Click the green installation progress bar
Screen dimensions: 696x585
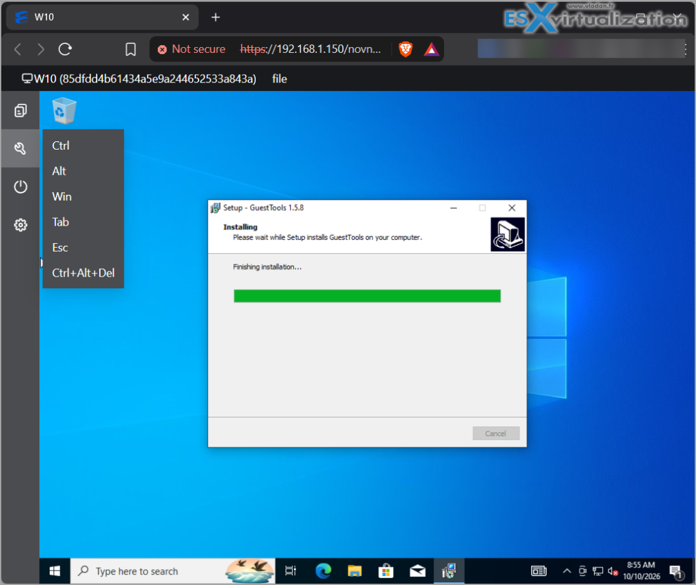[367, 296]
